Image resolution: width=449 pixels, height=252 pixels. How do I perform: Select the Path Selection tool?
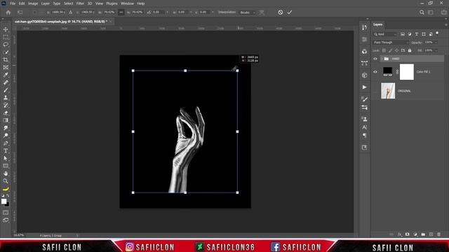[6, 158]
